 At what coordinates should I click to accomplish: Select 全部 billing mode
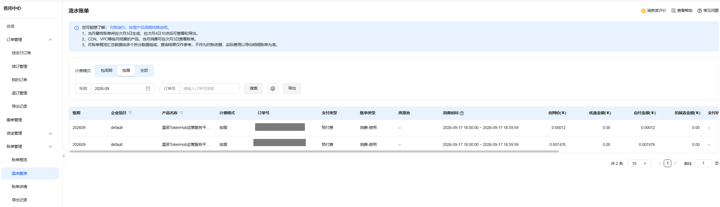[144, 70]
